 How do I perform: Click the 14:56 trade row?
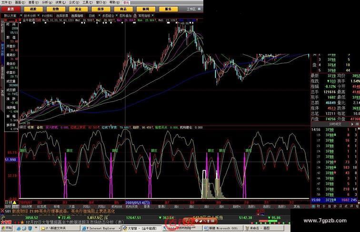[335, 130]
